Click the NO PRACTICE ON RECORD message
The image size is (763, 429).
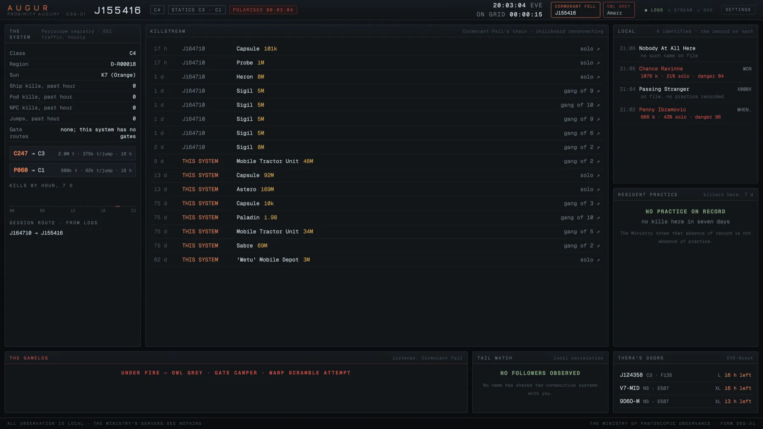(685, 212)
